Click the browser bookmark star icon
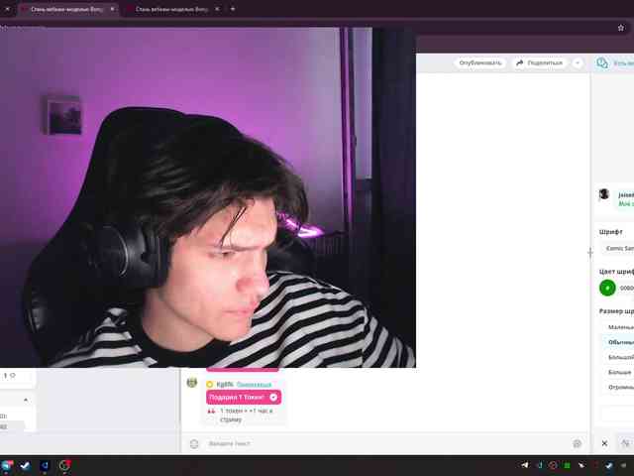 621,28
